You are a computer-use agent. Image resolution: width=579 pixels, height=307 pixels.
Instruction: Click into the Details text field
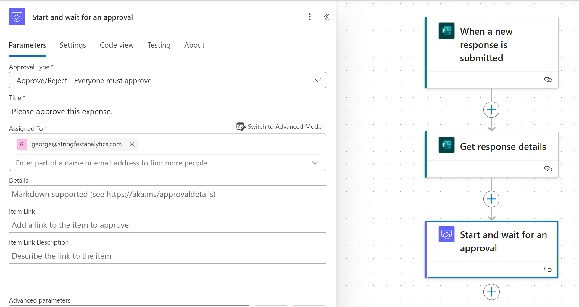[167, 194]
